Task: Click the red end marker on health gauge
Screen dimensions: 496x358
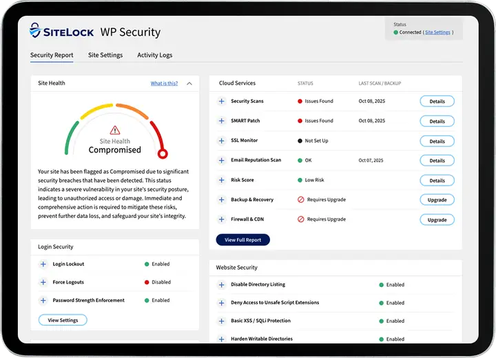Action: pos(163,154)
